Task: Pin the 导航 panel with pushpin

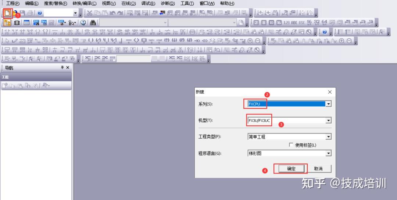Action: pyautogui.click(x=62, y=68)
